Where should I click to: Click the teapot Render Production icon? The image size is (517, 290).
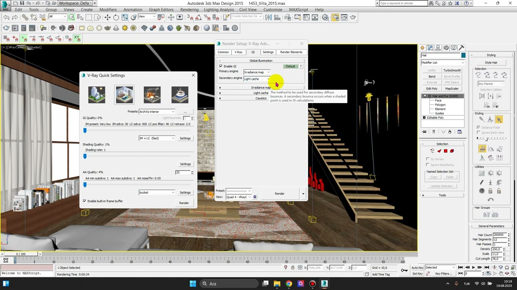click(353, 17)
